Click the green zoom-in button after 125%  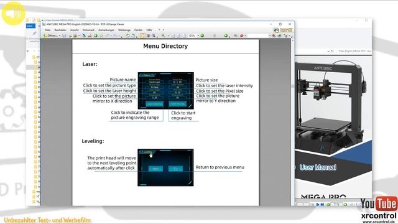pyautogui.click(x=202, y=35)
